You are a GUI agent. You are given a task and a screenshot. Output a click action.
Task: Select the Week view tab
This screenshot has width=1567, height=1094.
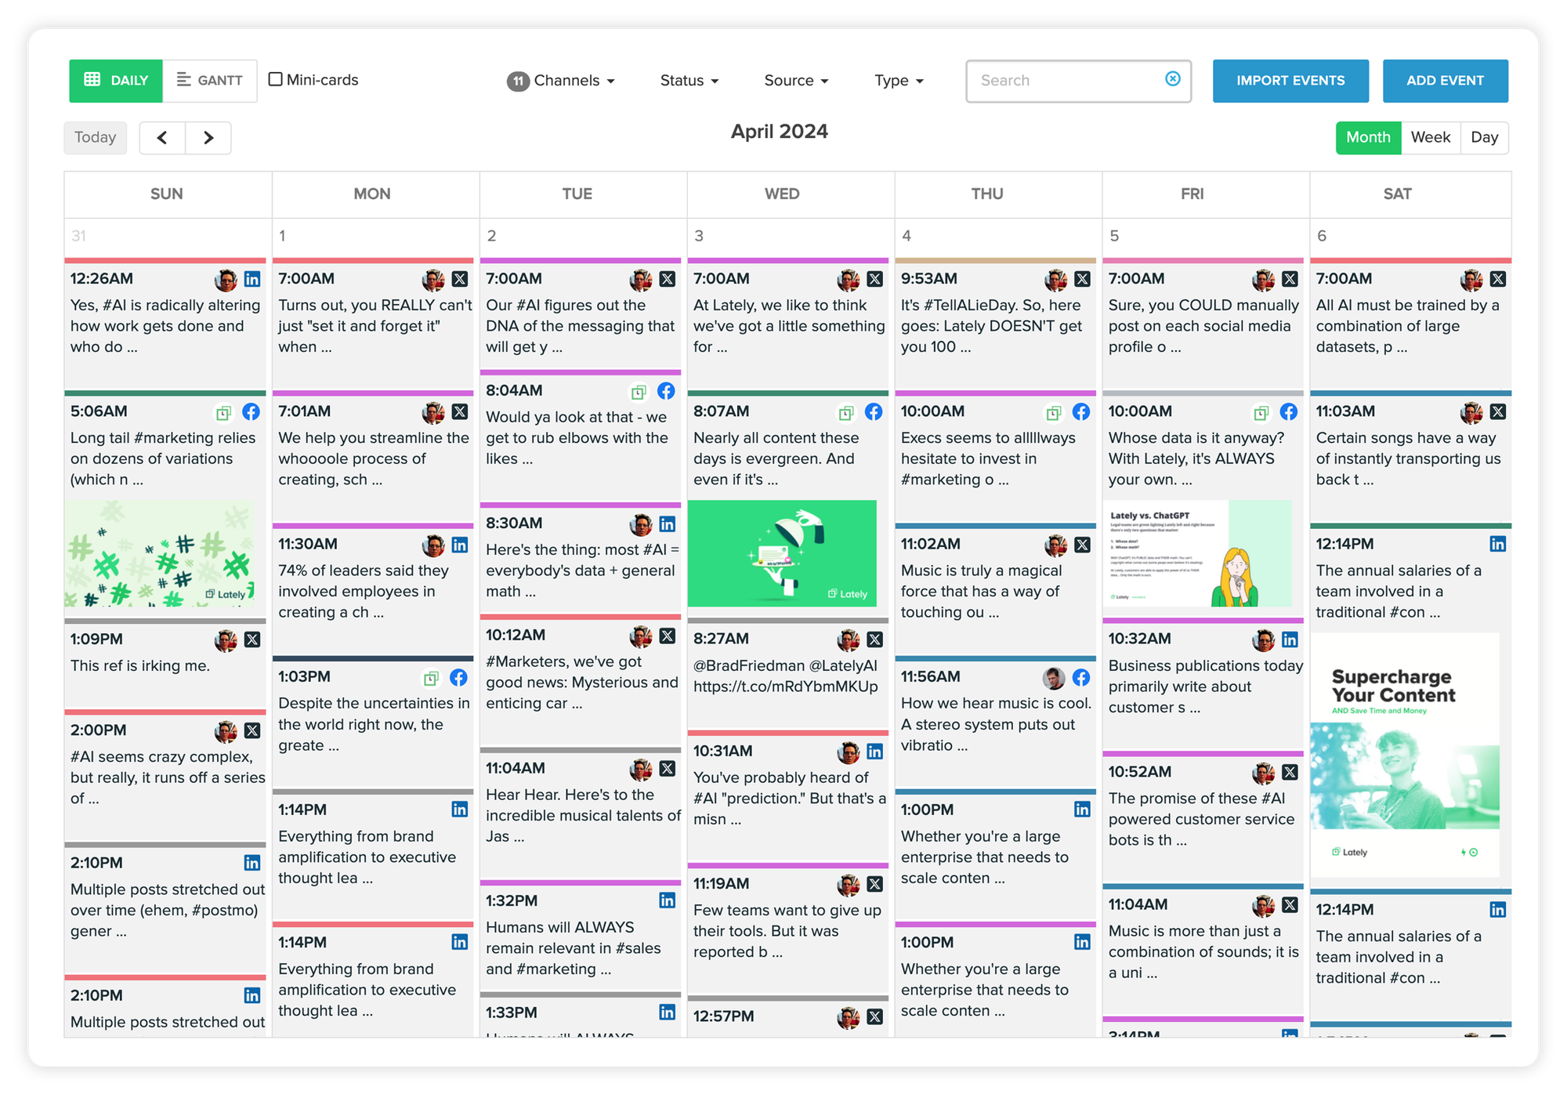[1430, 138]
